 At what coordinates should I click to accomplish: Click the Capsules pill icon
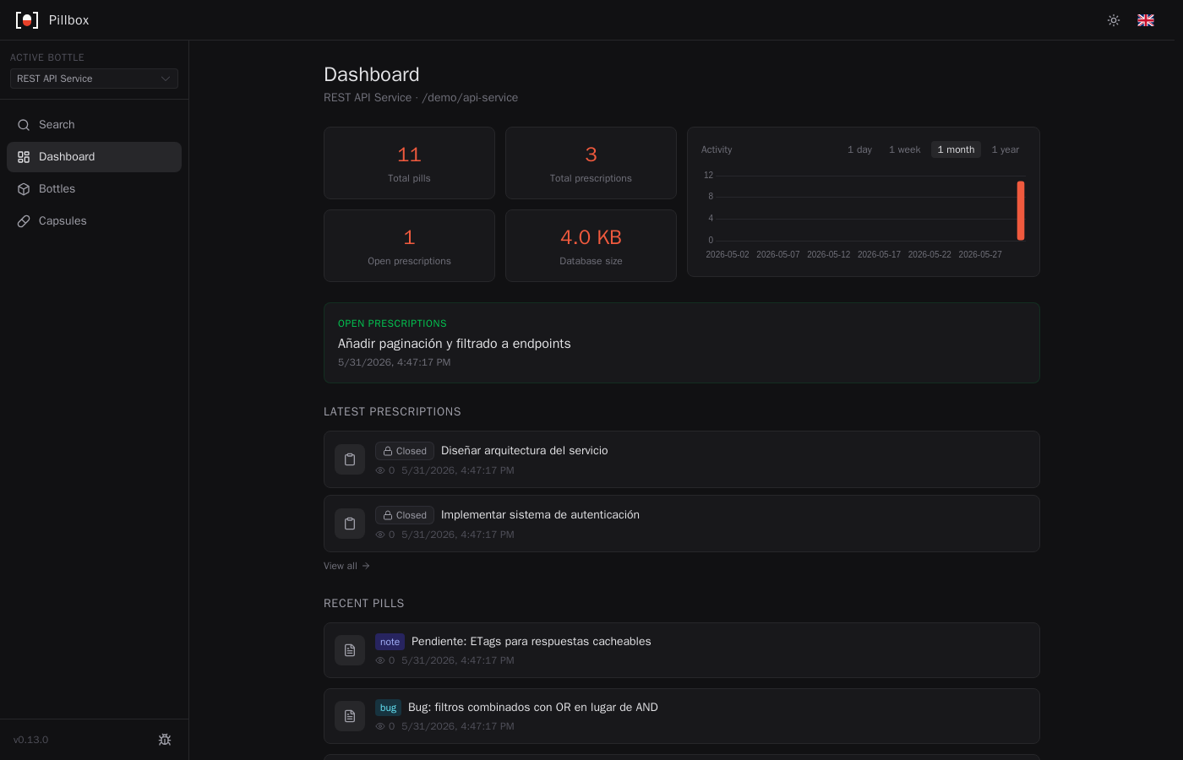point(24,221)
